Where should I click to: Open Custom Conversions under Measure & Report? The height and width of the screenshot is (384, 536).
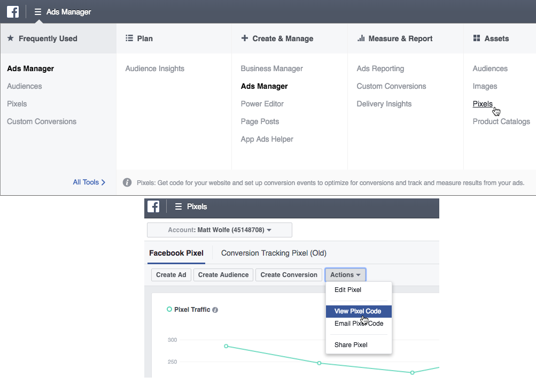pos(391,86)
